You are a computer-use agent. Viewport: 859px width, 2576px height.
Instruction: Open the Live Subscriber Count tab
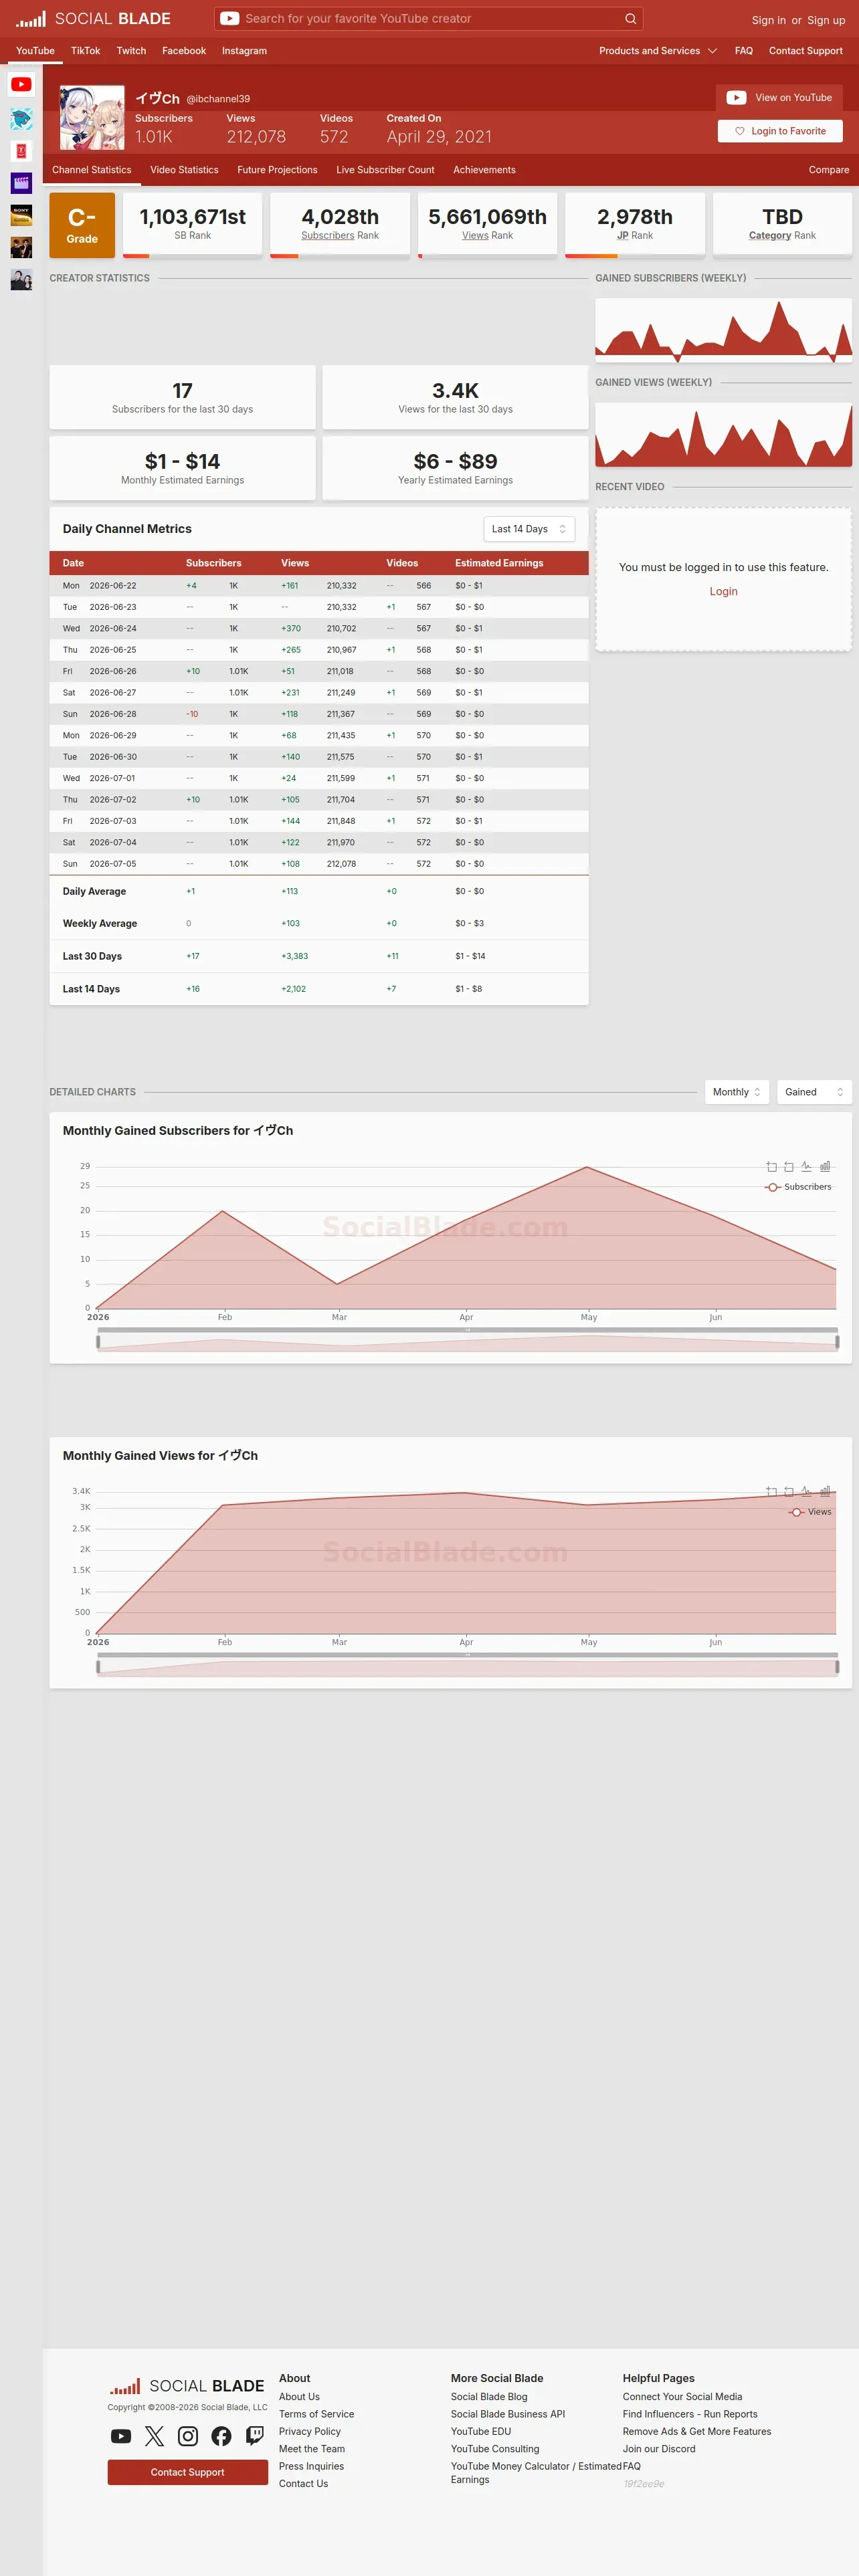pos(385,170)
